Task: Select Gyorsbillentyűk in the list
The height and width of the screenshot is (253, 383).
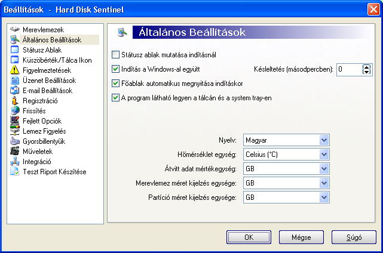Action: (44, 141)
